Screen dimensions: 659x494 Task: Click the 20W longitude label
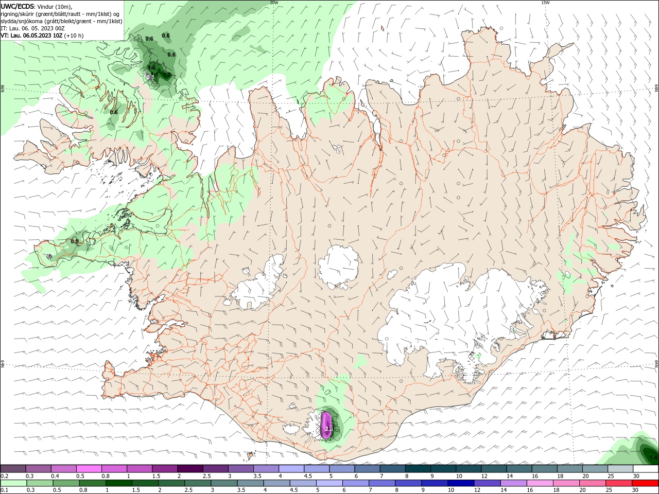click(274, 3)
